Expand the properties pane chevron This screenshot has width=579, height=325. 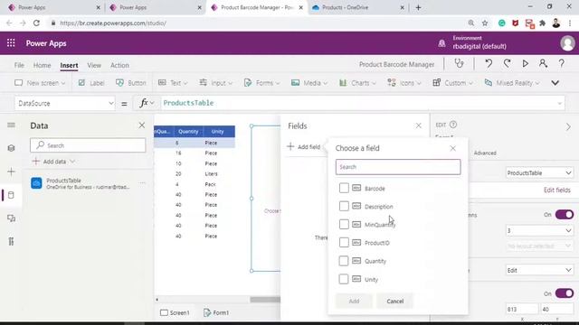568,126
